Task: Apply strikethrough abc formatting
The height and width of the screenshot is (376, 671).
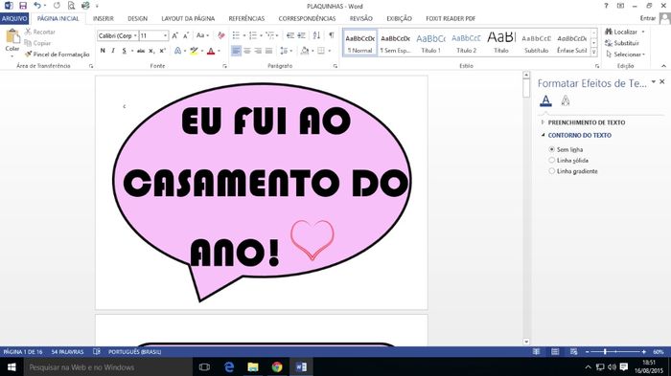Action: pos(141,51)
